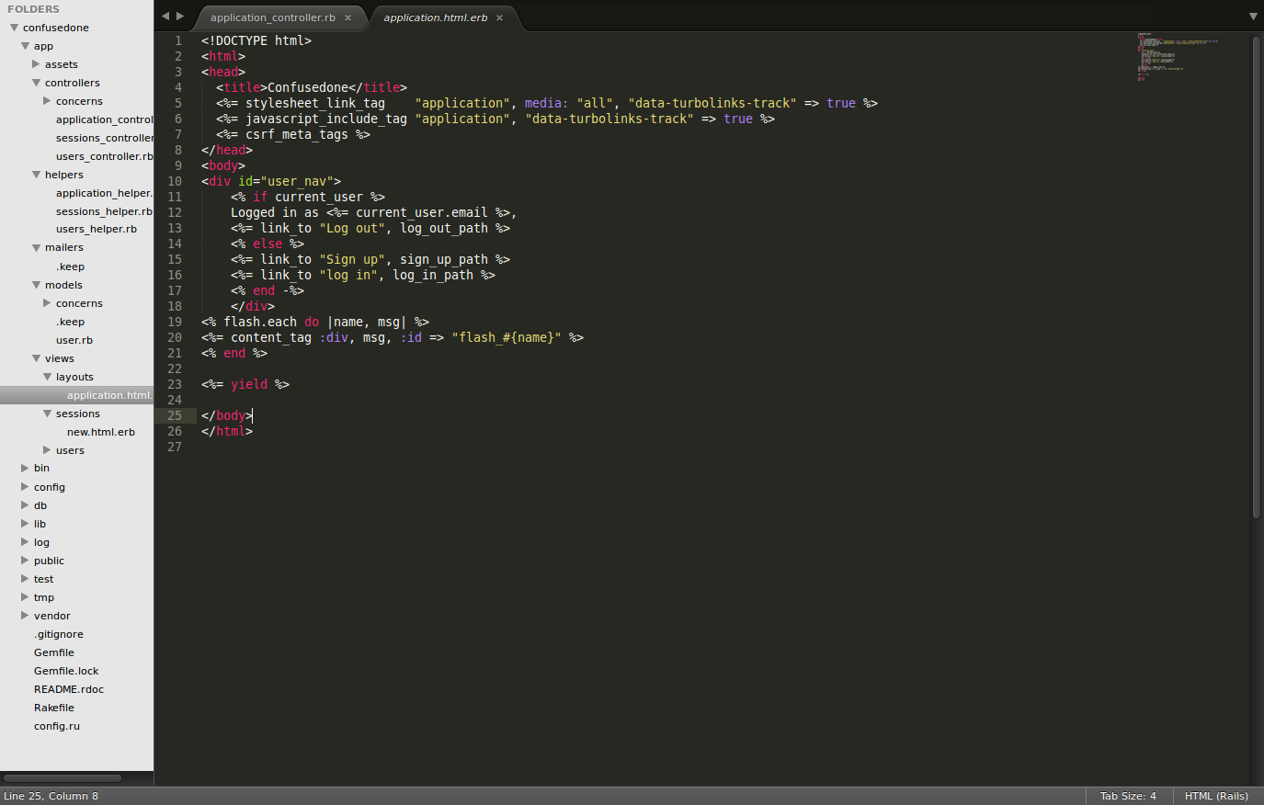Click line number 23 in gutter
The width and height of the screenshot is (1264, 805).
click(175, 384)
